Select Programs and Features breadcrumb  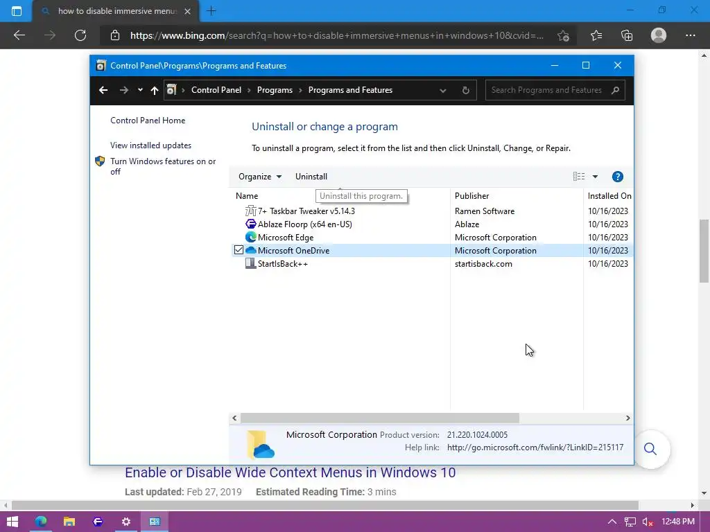pos(350,90)
